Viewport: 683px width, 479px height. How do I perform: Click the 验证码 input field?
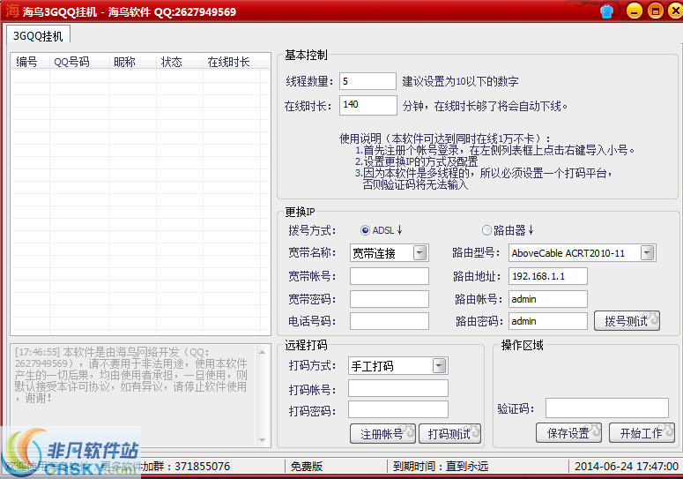(607, 408)
